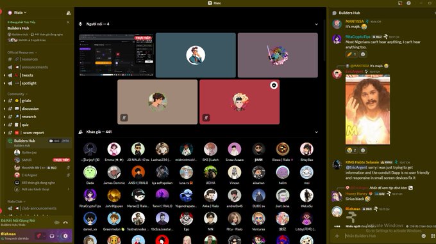The width and height of the screenshot is (436, 244).
Task: Collapse the Community category
Action: pos(17,94)
